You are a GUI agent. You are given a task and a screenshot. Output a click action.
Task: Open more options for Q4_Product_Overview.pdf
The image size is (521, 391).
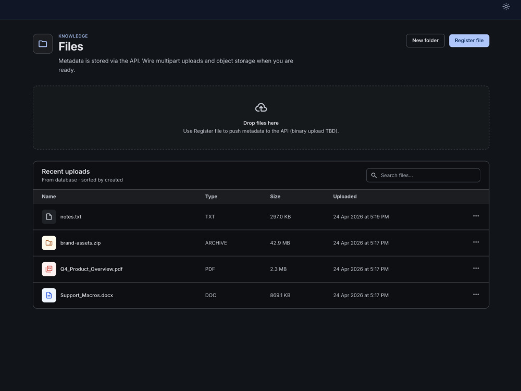click(x=476, y=268)
